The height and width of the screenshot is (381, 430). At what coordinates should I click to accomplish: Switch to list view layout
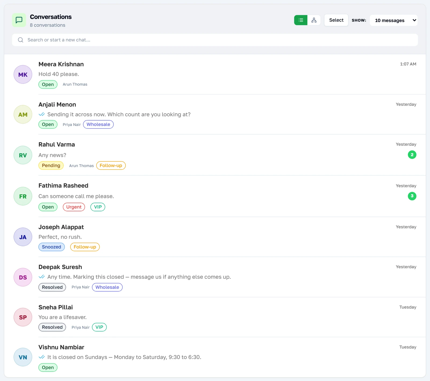pos(301,20)
